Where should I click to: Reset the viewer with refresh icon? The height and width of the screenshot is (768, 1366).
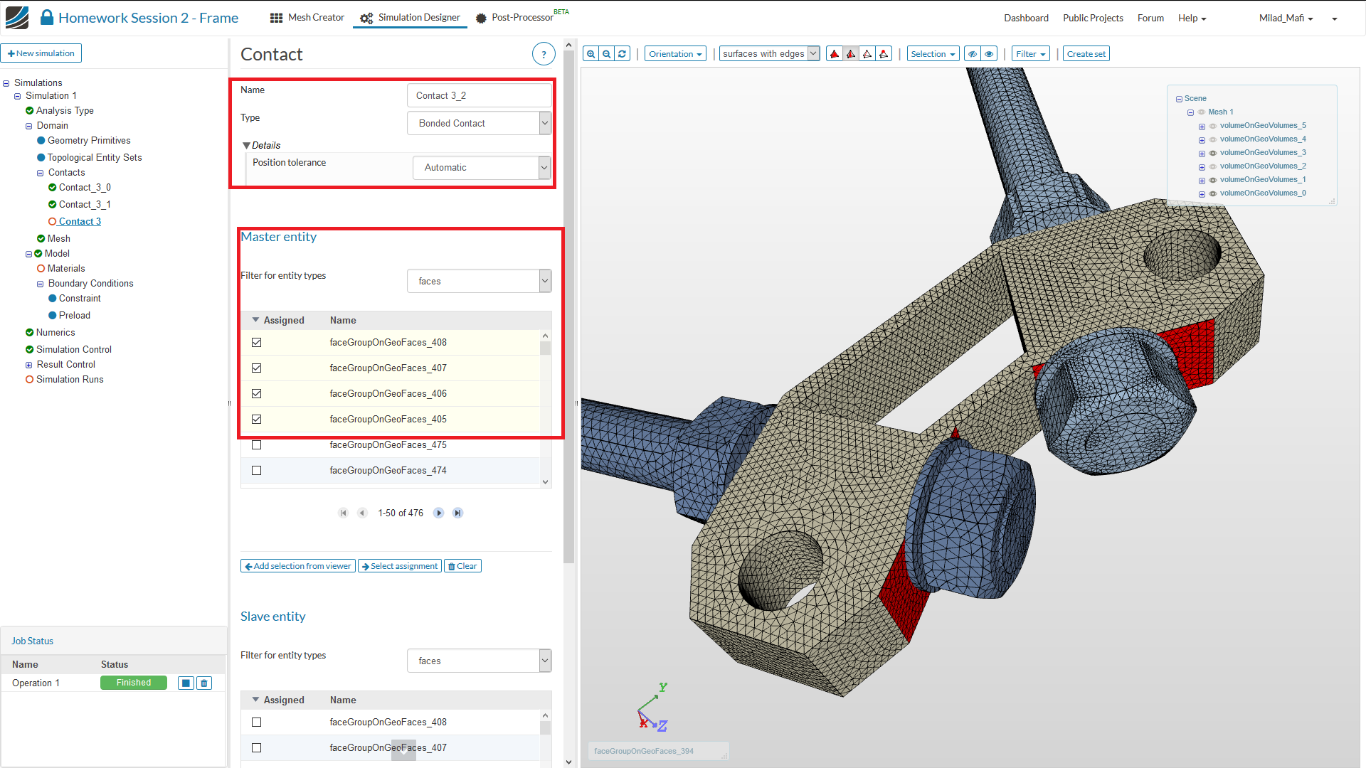(623, 54)
